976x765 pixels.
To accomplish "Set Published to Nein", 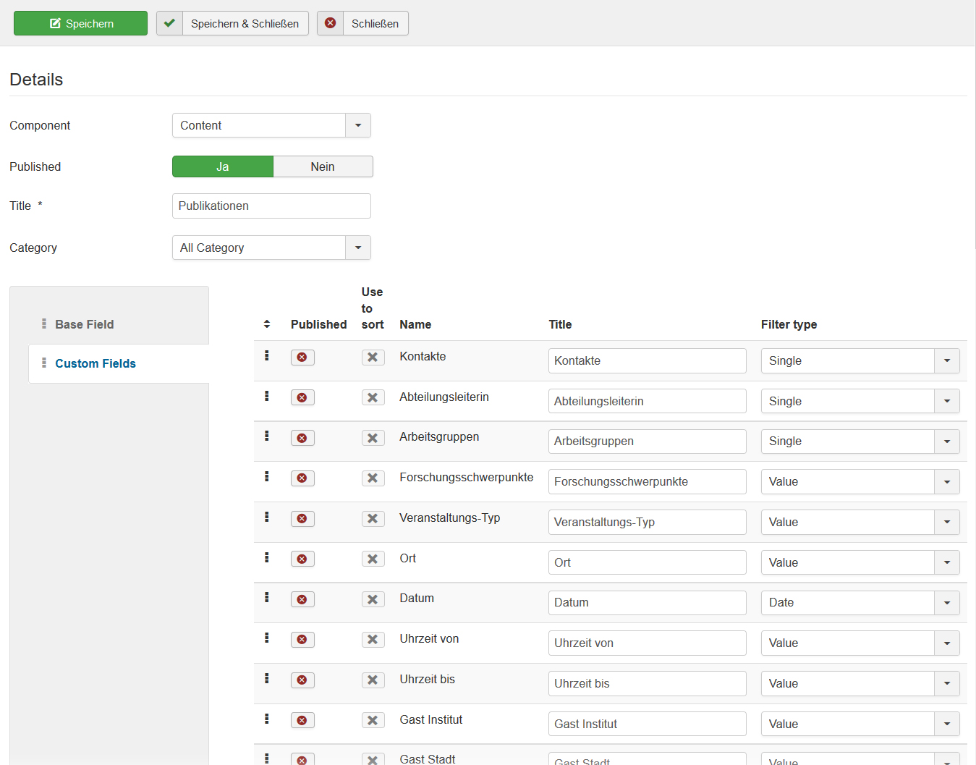I will click(x=323, y=166).
